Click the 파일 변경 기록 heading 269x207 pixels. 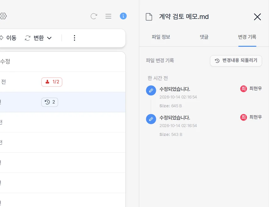pyautogui.click(x=160, y=60)
